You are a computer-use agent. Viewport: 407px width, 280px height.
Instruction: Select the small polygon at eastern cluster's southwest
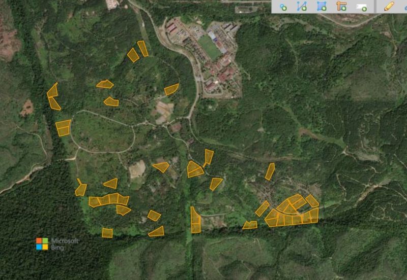click(250, 225)
